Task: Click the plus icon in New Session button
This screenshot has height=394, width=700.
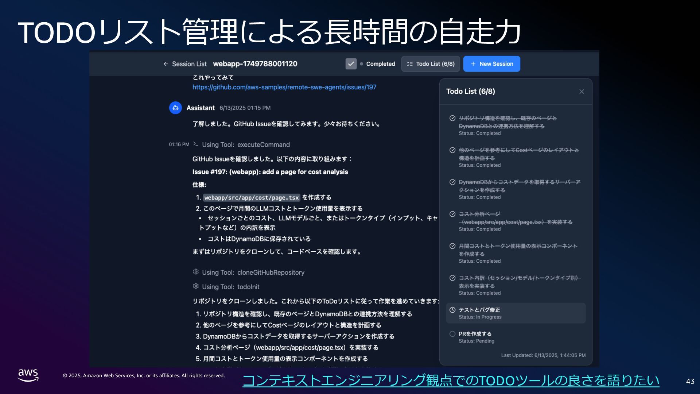Action: (x=473, y=64)
